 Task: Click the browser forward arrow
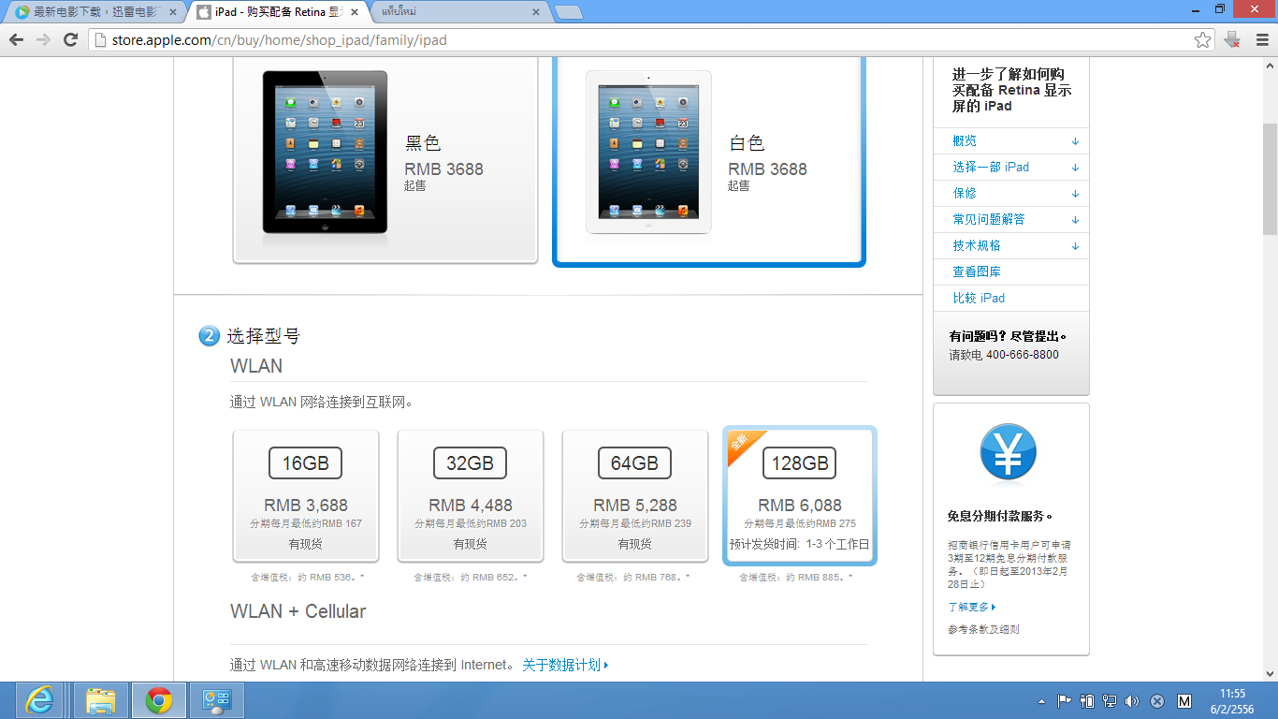(43, 39)
